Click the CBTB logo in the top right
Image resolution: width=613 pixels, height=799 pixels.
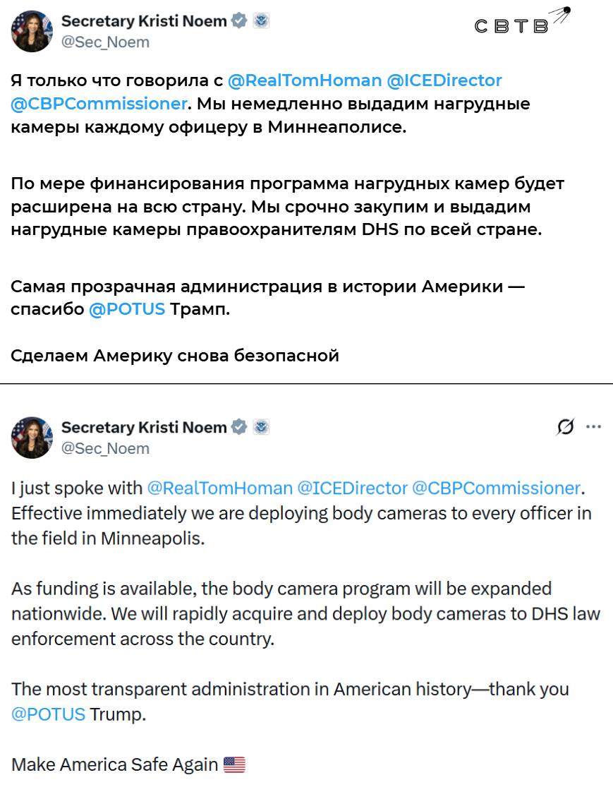click(521, 23)
